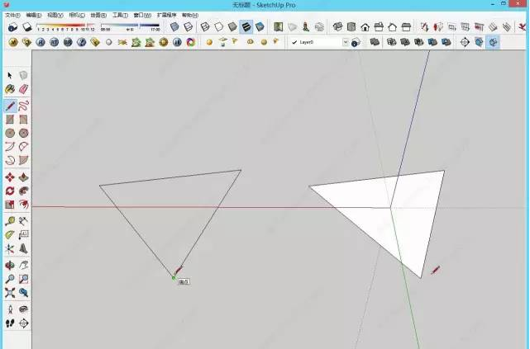Viewport: 530px width, 349px height.
Task: Select the Pie tool
Action: click(23, 160)
